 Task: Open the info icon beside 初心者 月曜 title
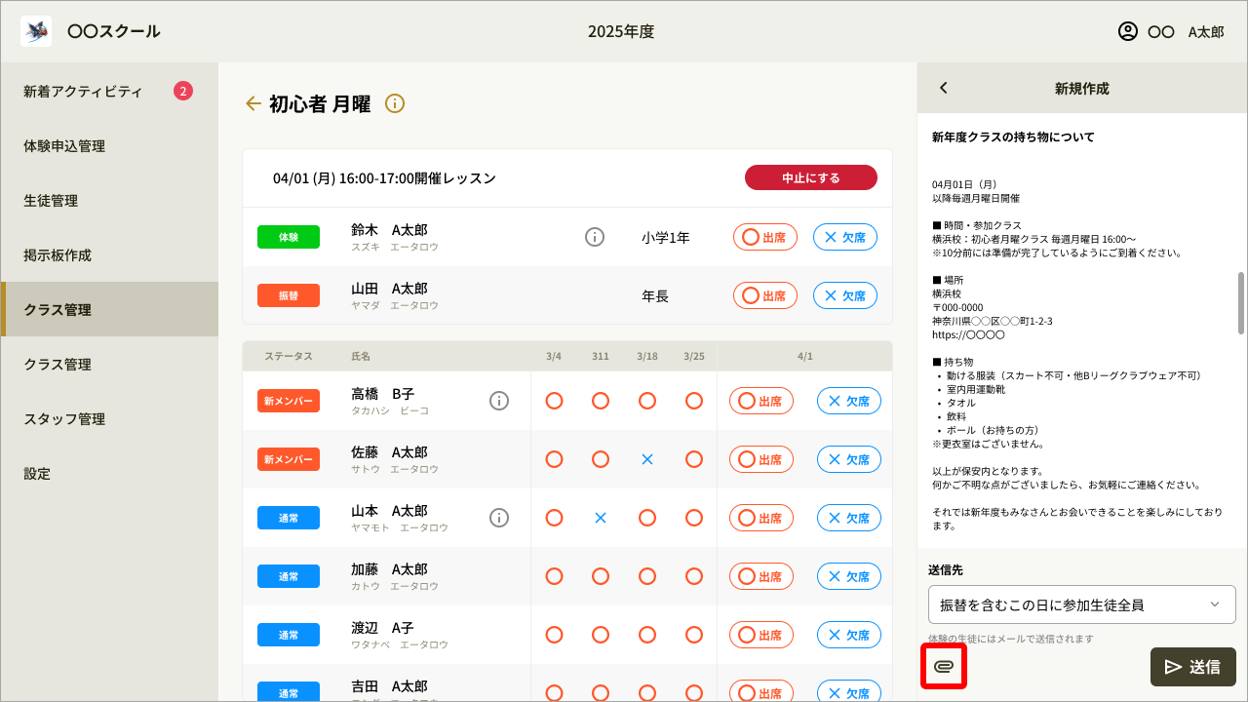coord(394,103)
